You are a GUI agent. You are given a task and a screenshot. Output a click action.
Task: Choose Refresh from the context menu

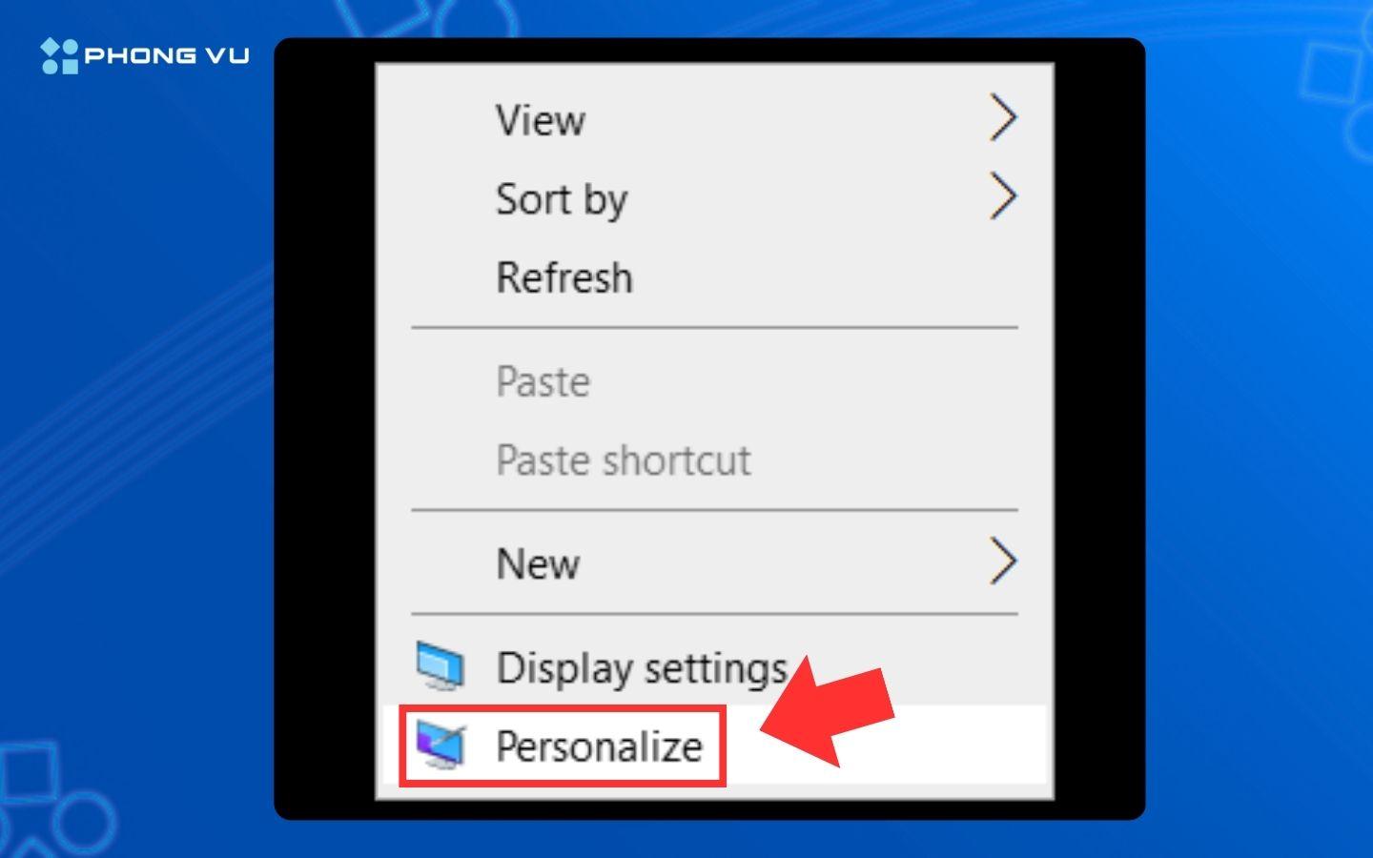[x=715, y=277]
